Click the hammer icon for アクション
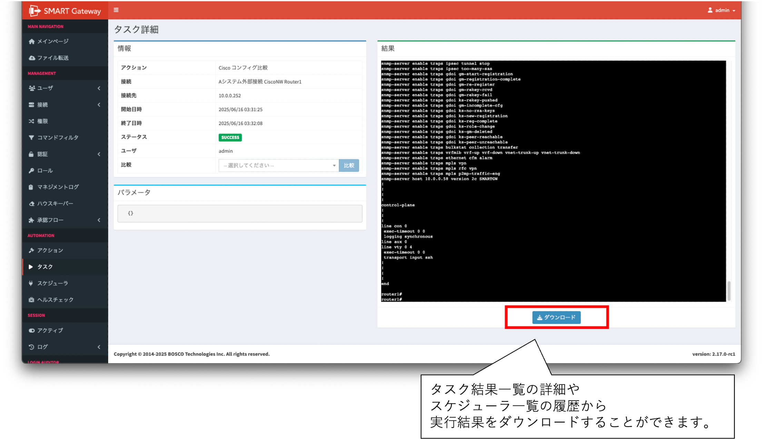This screenshot has width=762, height=440. click(31, 251)
